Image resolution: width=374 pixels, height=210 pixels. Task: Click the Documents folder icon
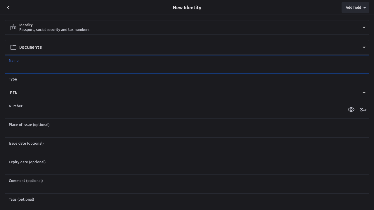(x=13, y=47)
